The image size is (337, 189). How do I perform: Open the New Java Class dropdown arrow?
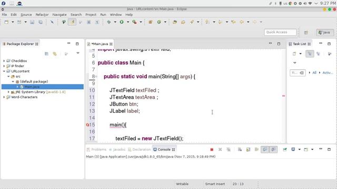165,22
